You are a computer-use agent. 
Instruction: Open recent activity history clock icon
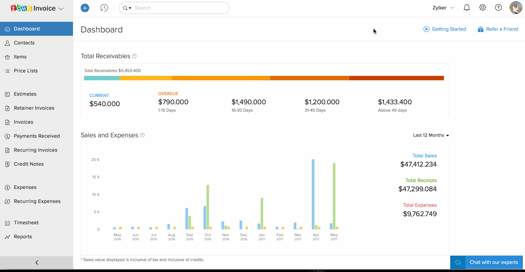pos(104,8)
